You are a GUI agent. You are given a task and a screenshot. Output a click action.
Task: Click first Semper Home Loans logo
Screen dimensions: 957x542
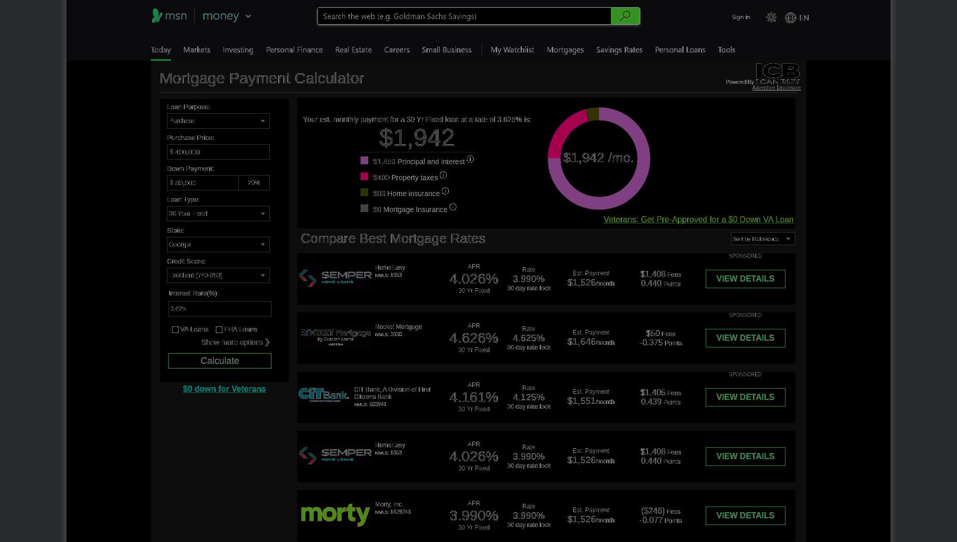coord(335,278)
